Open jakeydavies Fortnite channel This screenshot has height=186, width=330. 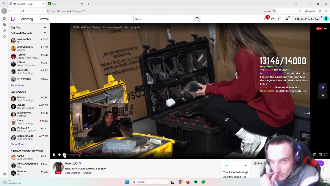click(29, 114)
